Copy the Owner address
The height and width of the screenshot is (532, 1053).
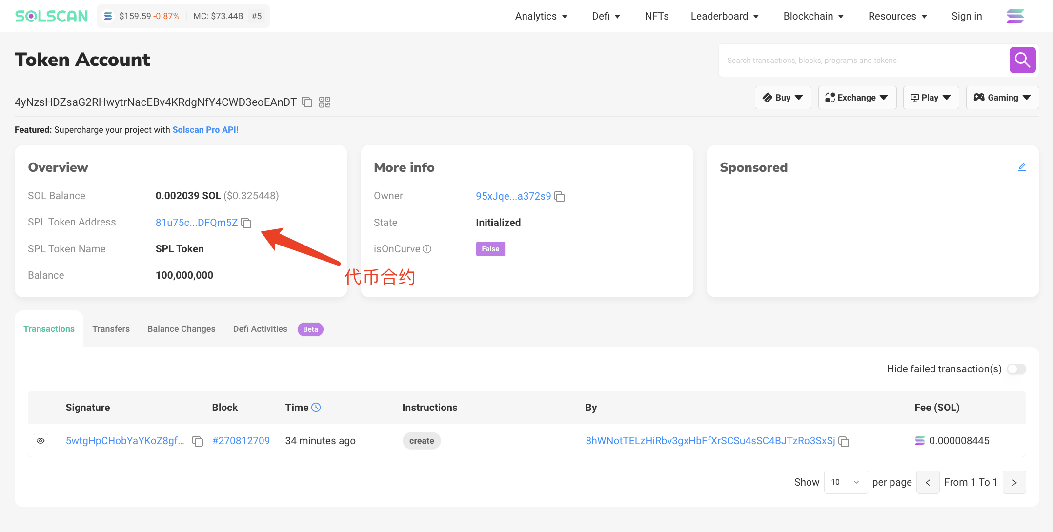click(560, 197)
